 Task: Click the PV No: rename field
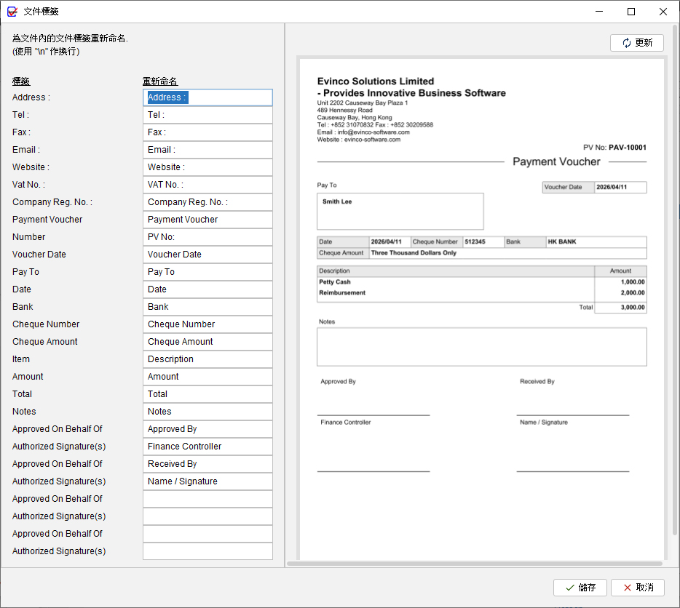pyautogui.click(x=207, y=237)
